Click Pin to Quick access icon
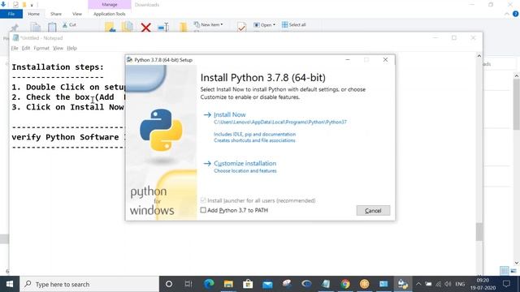 [15, 28]
